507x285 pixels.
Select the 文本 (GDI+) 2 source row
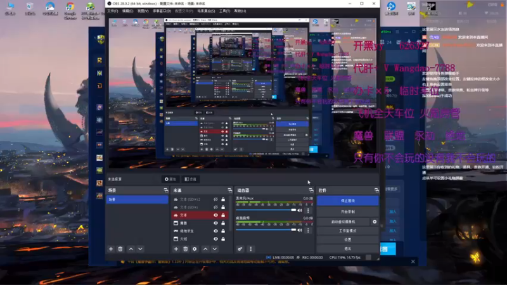[x=200, y=199]
